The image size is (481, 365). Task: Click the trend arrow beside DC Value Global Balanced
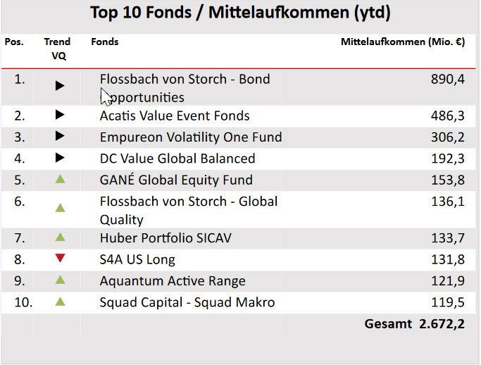(x=60, y=158)
